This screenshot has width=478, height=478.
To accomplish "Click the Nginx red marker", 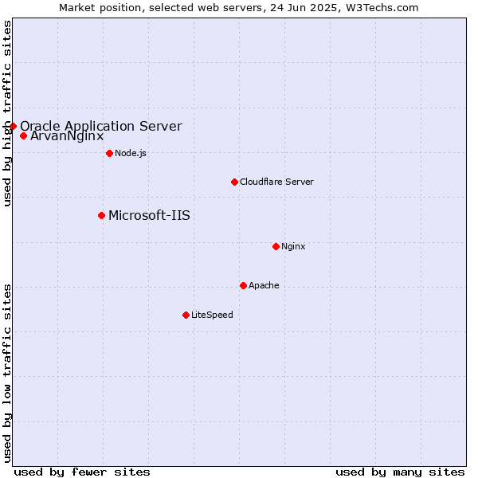I will [276, 246].
